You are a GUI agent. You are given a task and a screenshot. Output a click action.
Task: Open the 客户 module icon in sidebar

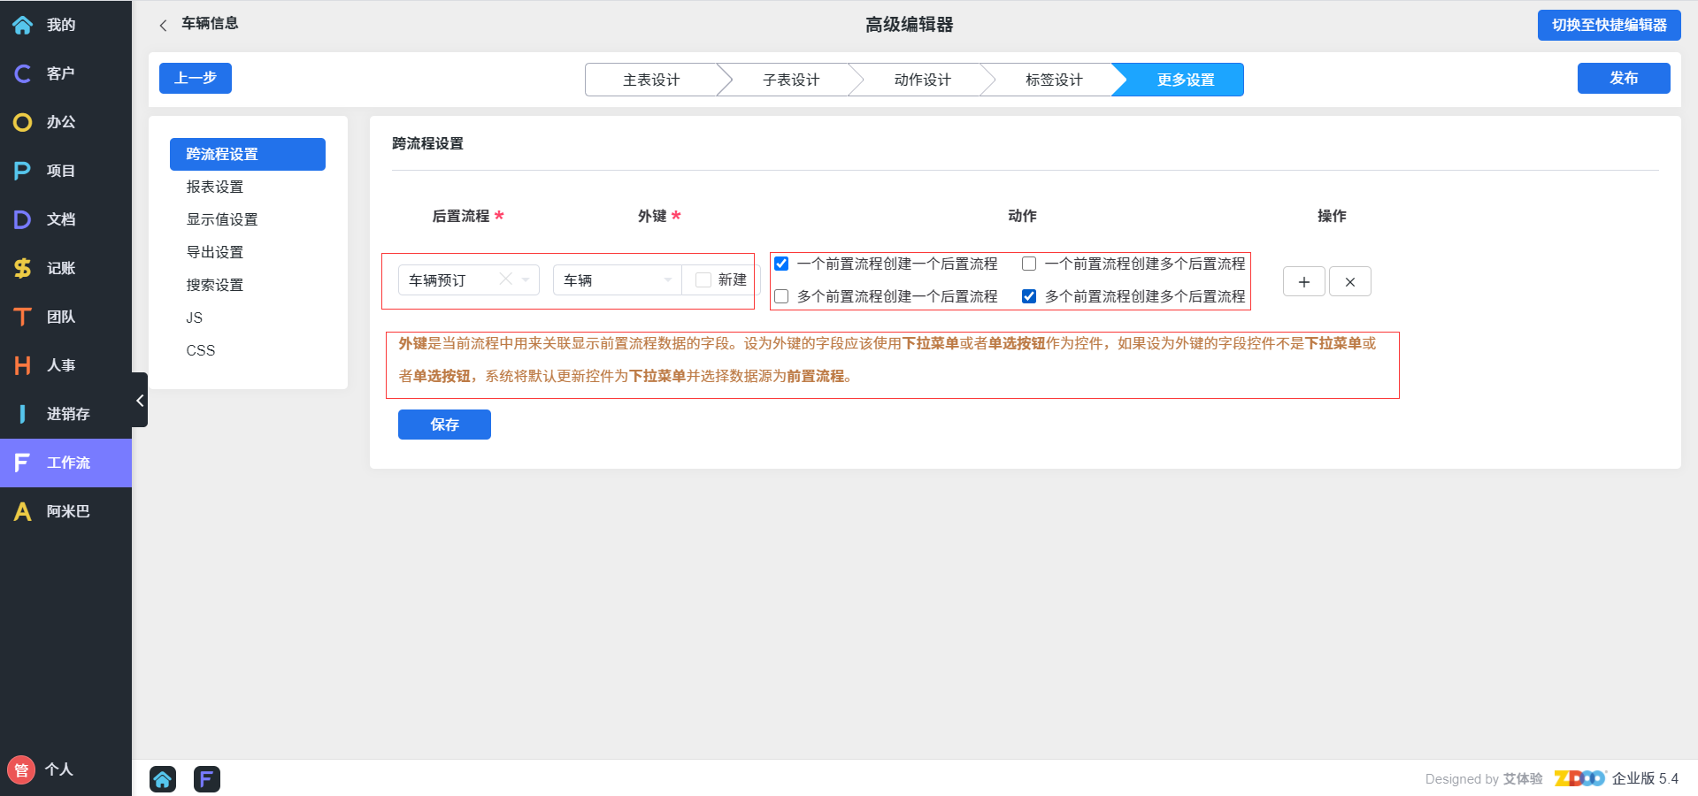pyautogui.click(x=23, y=73)
